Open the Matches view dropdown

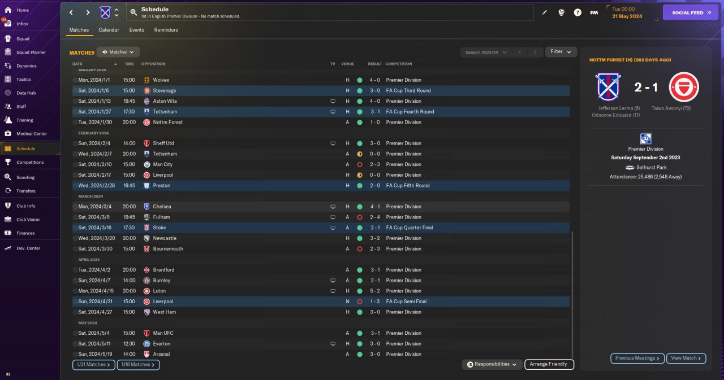click(x=118, y=52)
